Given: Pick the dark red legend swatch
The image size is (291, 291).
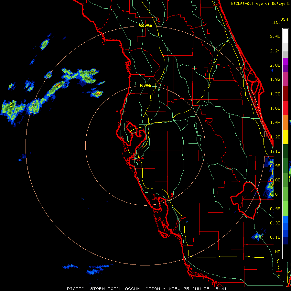Looking at the screenshot, I should (x=286, y=94).
